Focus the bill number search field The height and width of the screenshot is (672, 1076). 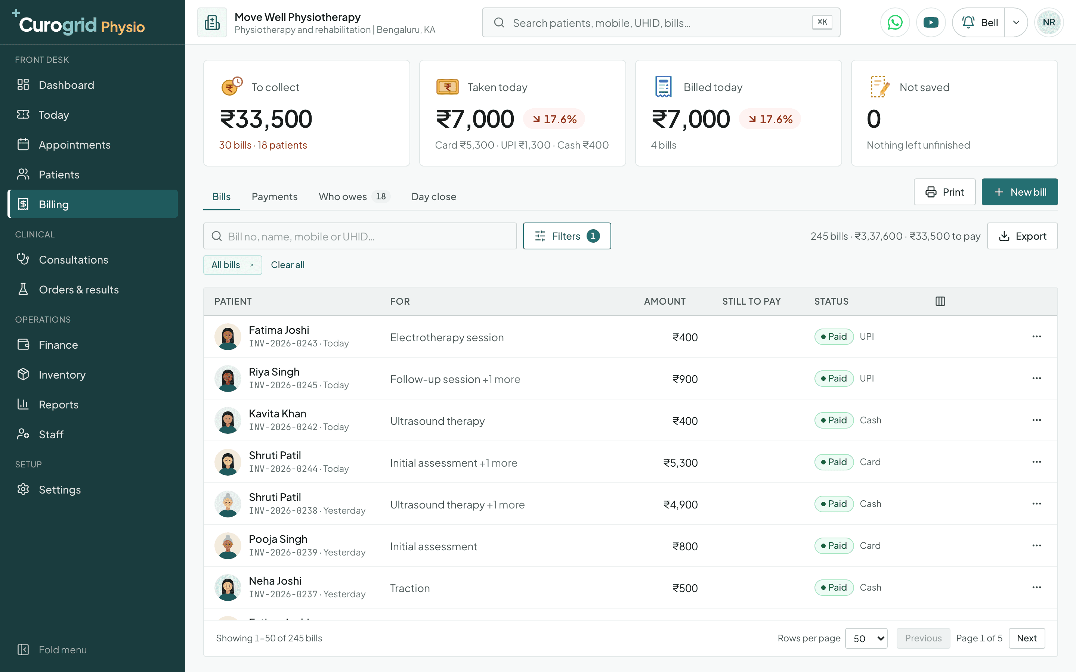tap(360, 236)
